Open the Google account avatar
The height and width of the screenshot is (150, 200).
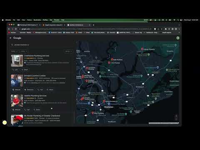pyautogui.click(x=178, y=38)
